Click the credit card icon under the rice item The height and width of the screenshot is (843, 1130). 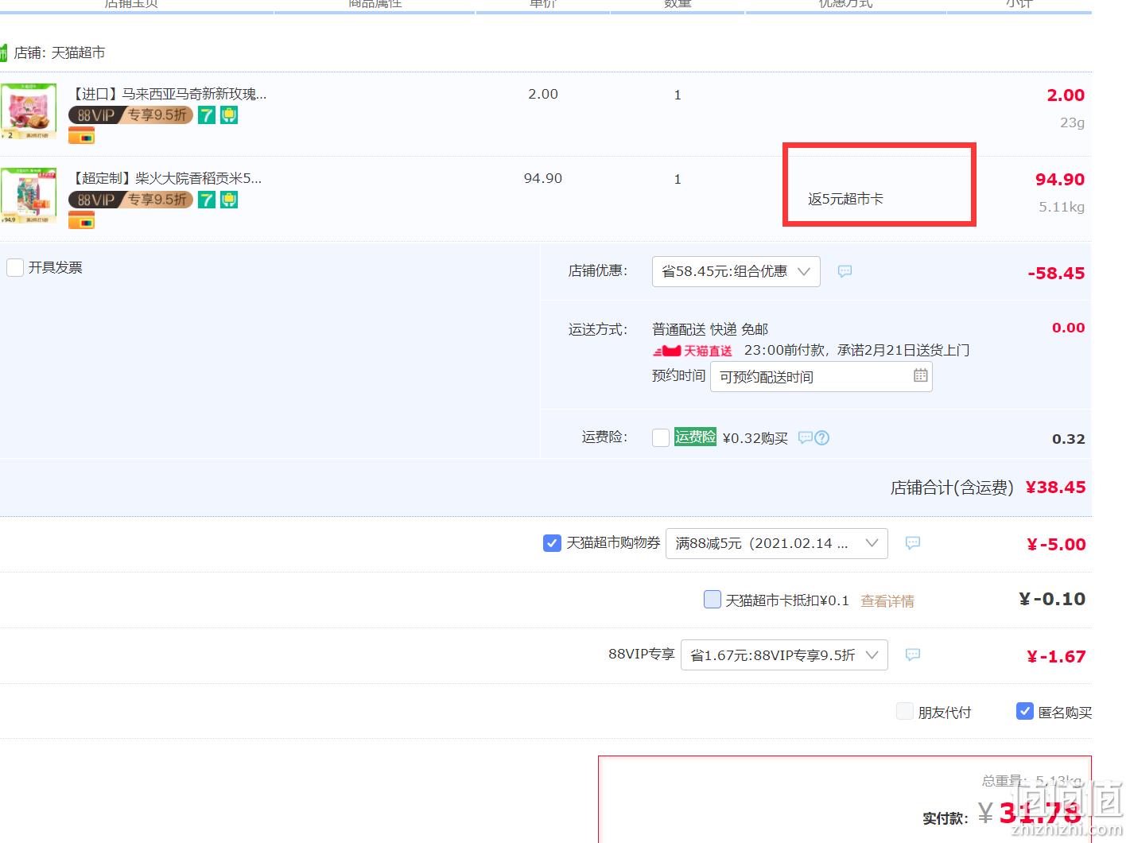82,221
